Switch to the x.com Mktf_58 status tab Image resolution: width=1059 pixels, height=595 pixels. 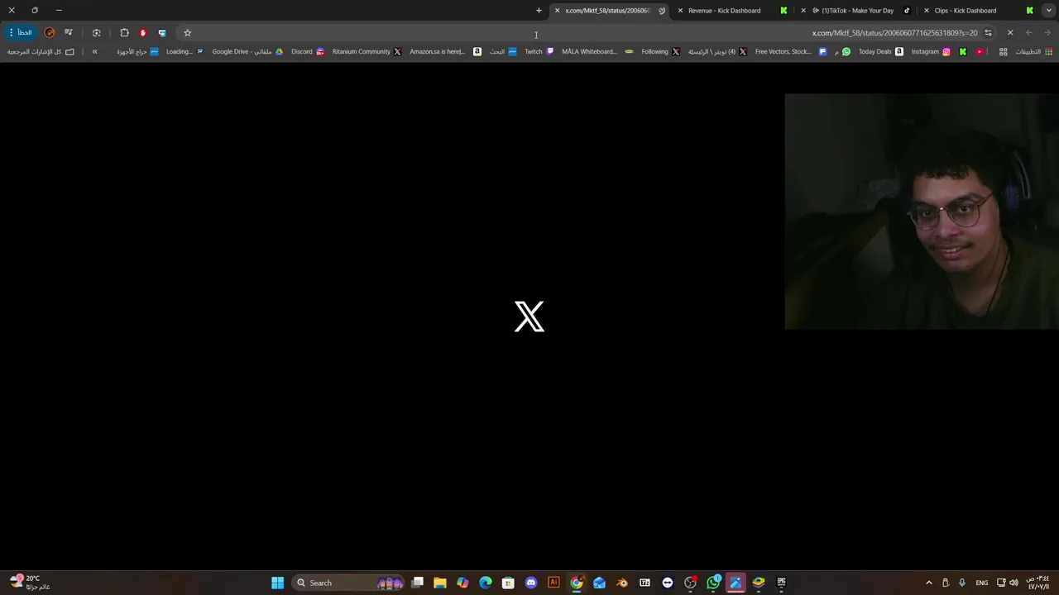(608, 11)
